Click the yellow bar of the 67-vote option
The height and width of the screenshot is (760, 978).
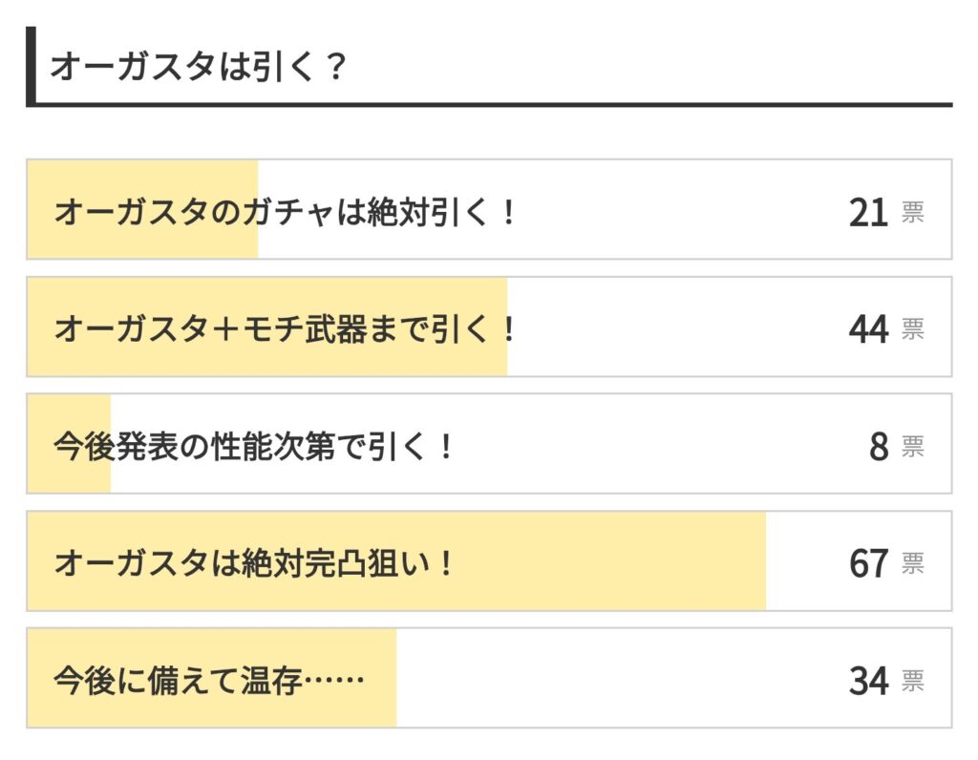pyautogui.click(x=396, y=560)
